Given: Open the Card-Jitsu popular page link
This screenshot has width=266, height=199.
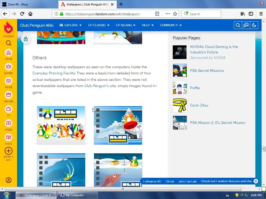Looking at the screenshot, I should [x=199, y=105].
